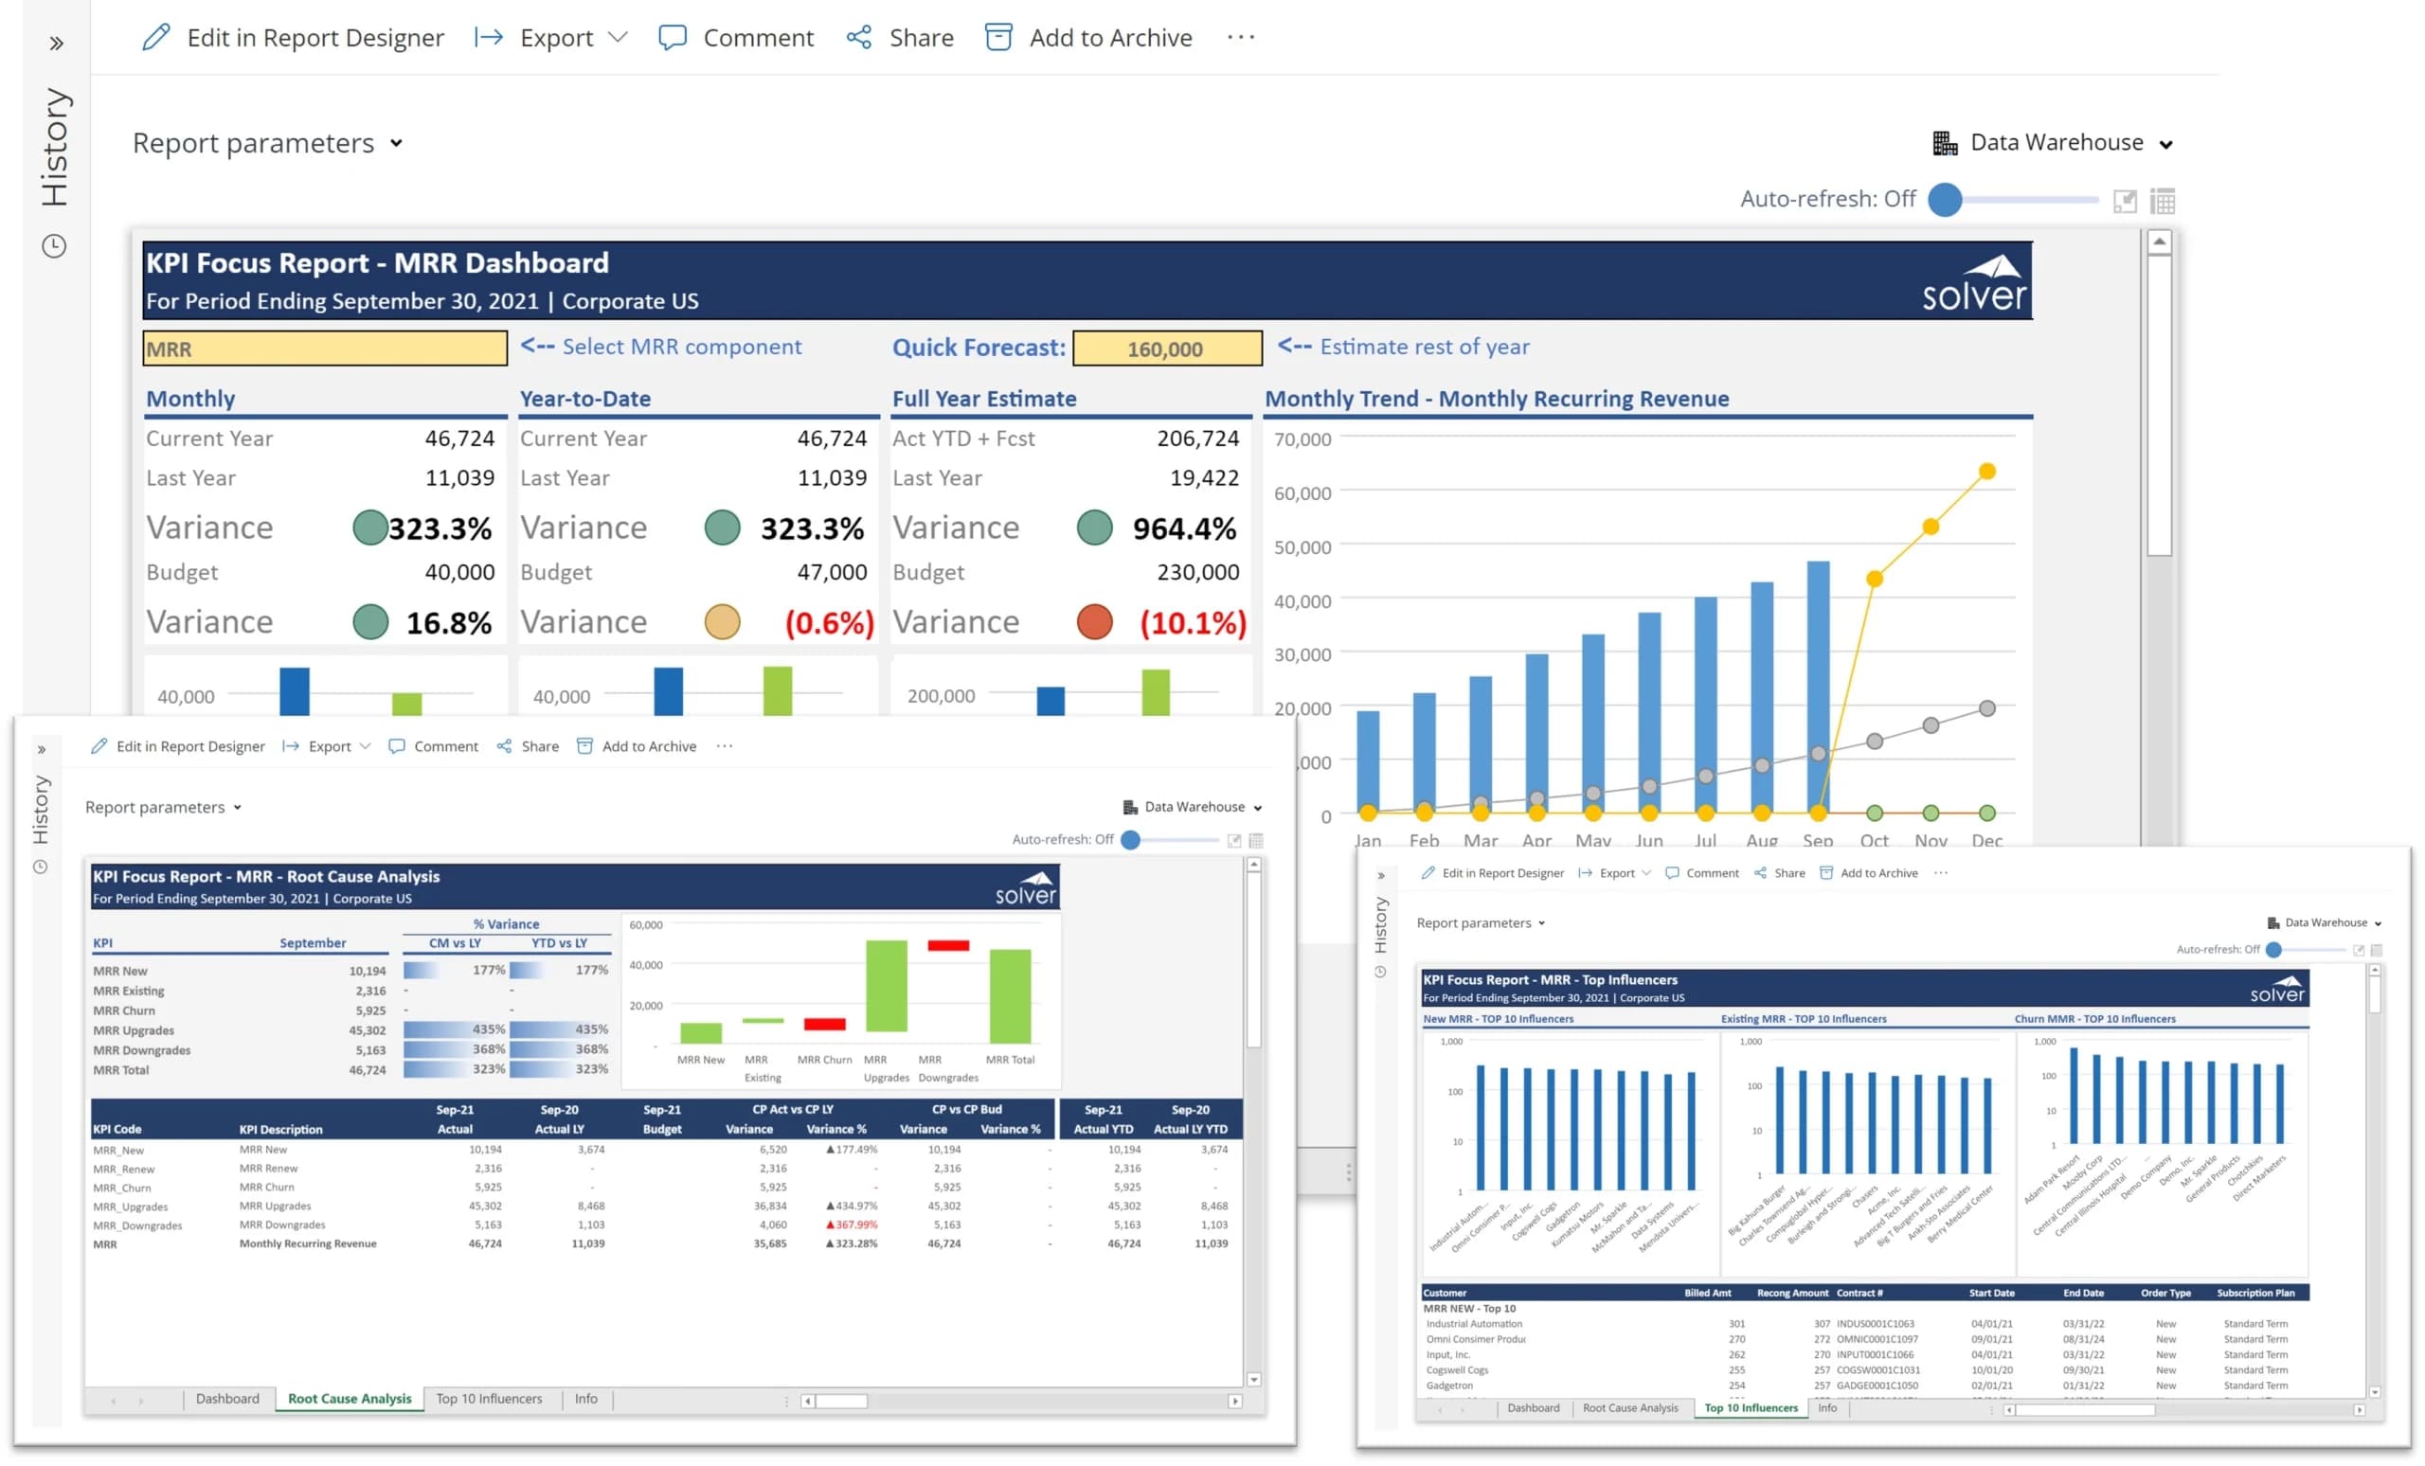Click the Add to Archive box icon
This screenshot has width=2425, height=1466.
[x=998, y=37]
